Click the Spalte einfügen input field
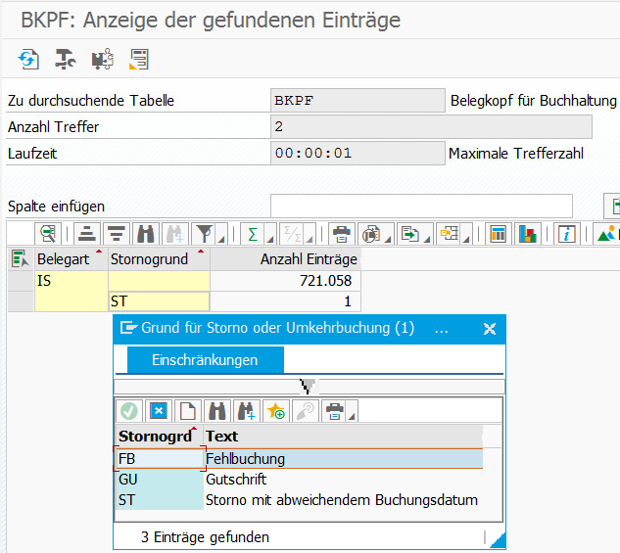 click(421, 206)
